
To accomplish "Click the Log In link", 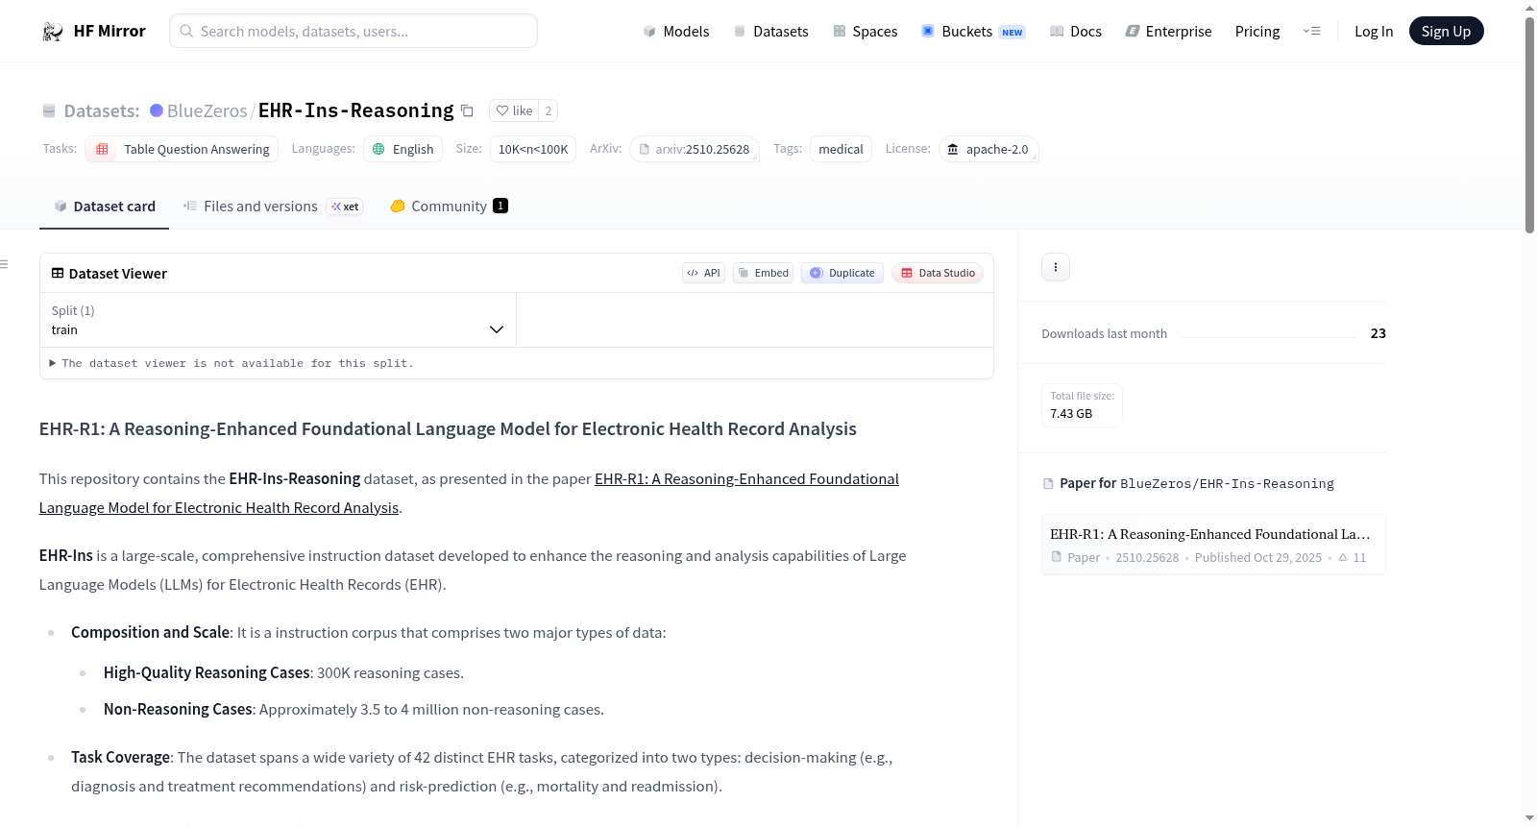I will [1374, 32].
